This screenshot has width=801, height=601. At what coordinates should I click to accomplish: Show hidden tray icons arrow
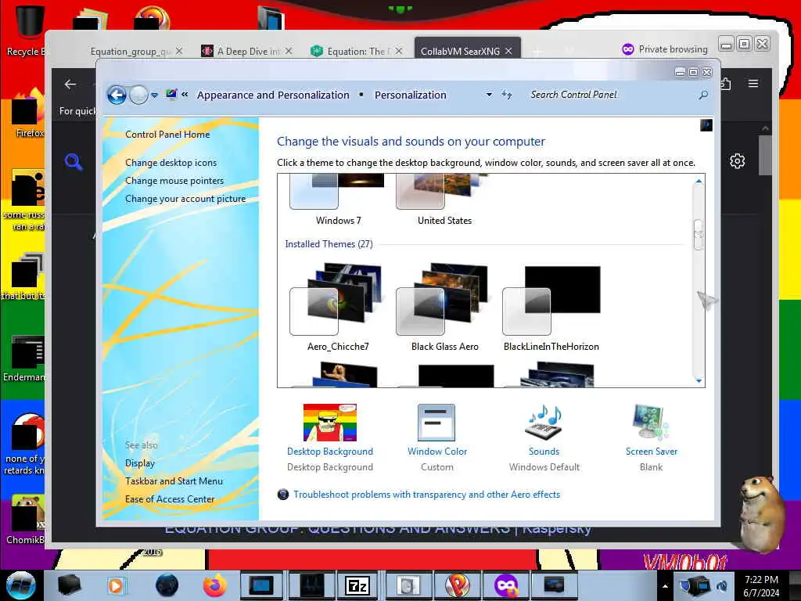[x=665, y=586]
